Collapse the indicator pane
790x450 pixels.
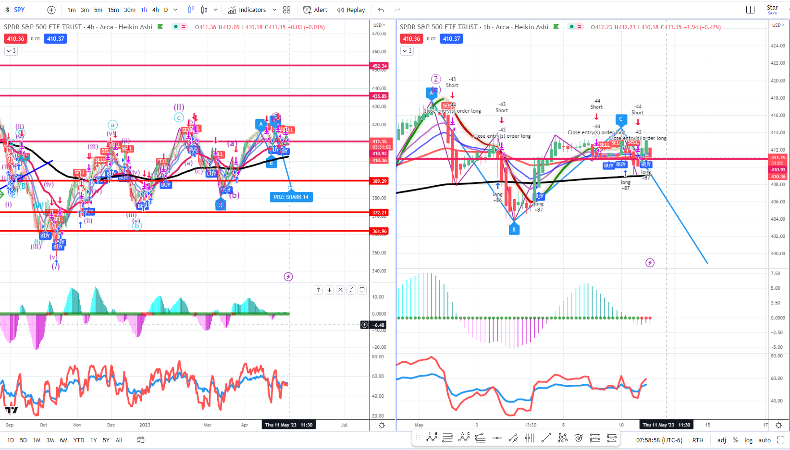point(351,290)
